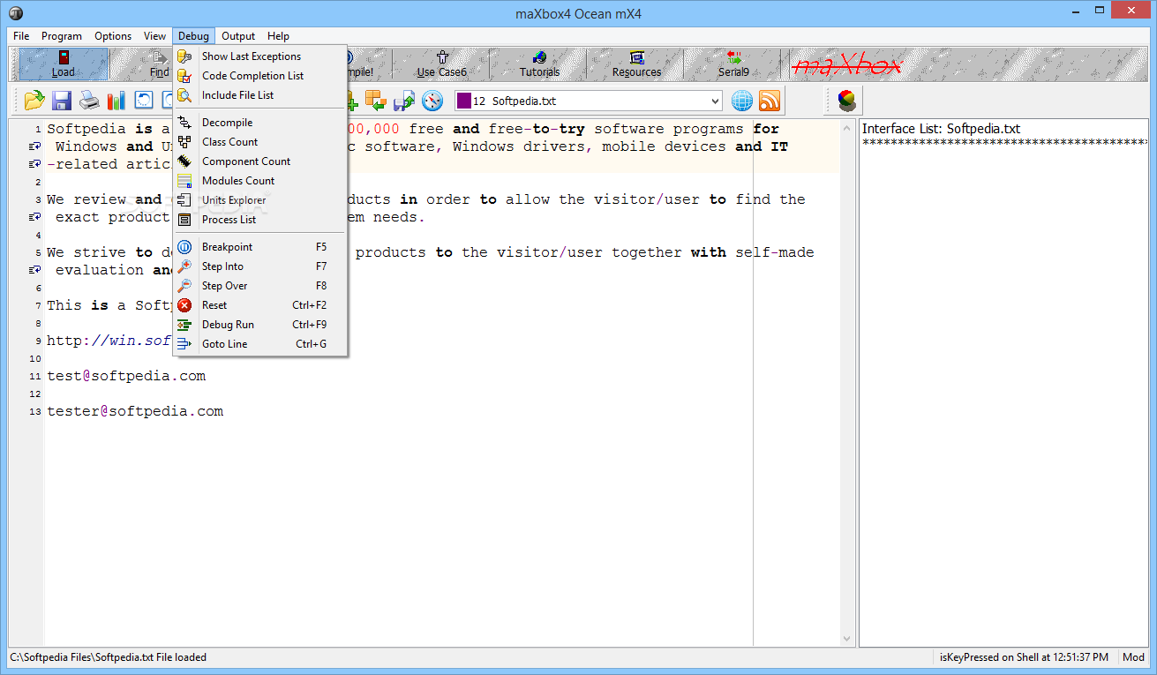The image size is (1157, 675).
Task: Choose Step Into
Action: pos(260,266)
